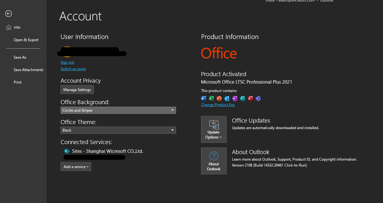Click the SharePoint Sites service icon
The width and height of the screenshot is (383, 203).
66,151
